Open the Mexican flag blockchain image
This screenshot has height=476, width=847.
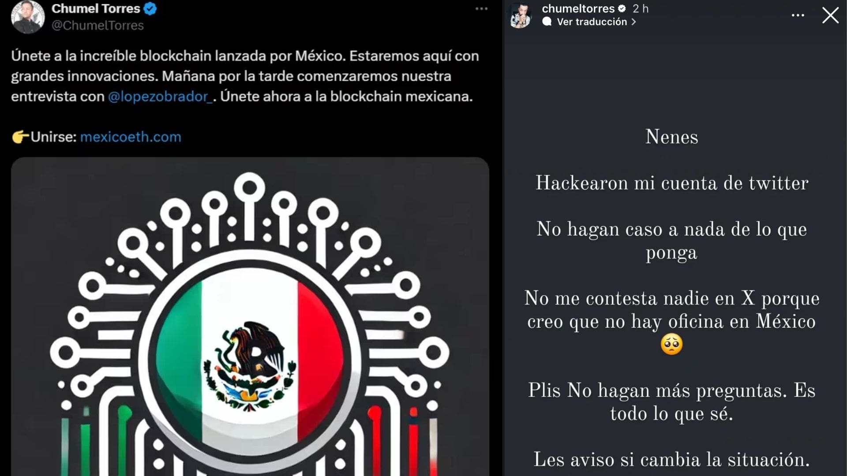250,316
